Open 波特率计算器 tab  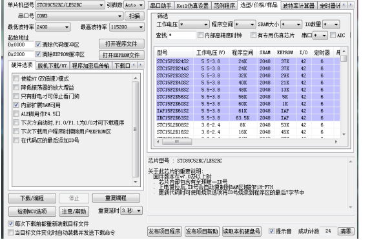tap(298, 5)
